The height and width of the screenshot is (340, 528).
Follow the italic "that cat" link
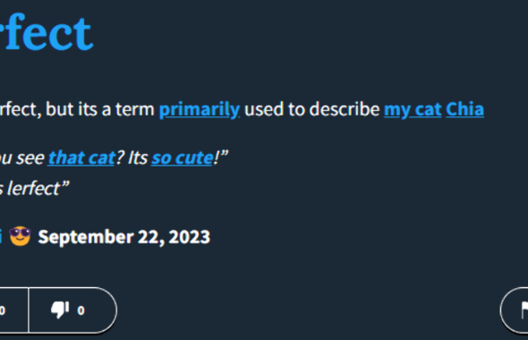click(x=81, y=157)
